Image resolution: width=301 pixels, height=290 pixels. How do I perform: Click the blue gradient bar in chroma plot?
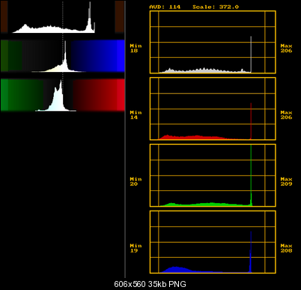pyautogui.click(x=98, y=55)
